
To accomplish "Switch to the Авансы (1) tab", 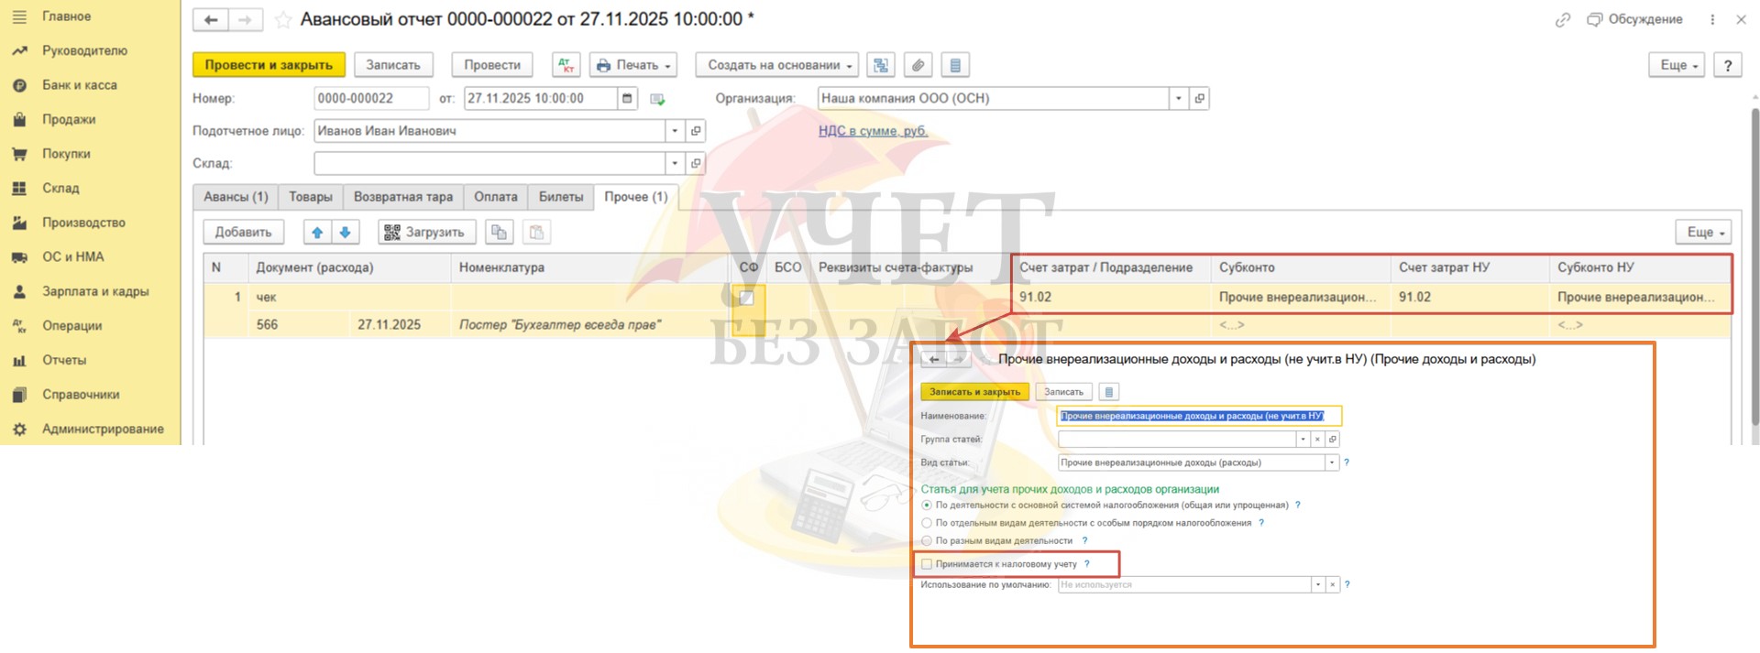I will coord(236,197).
